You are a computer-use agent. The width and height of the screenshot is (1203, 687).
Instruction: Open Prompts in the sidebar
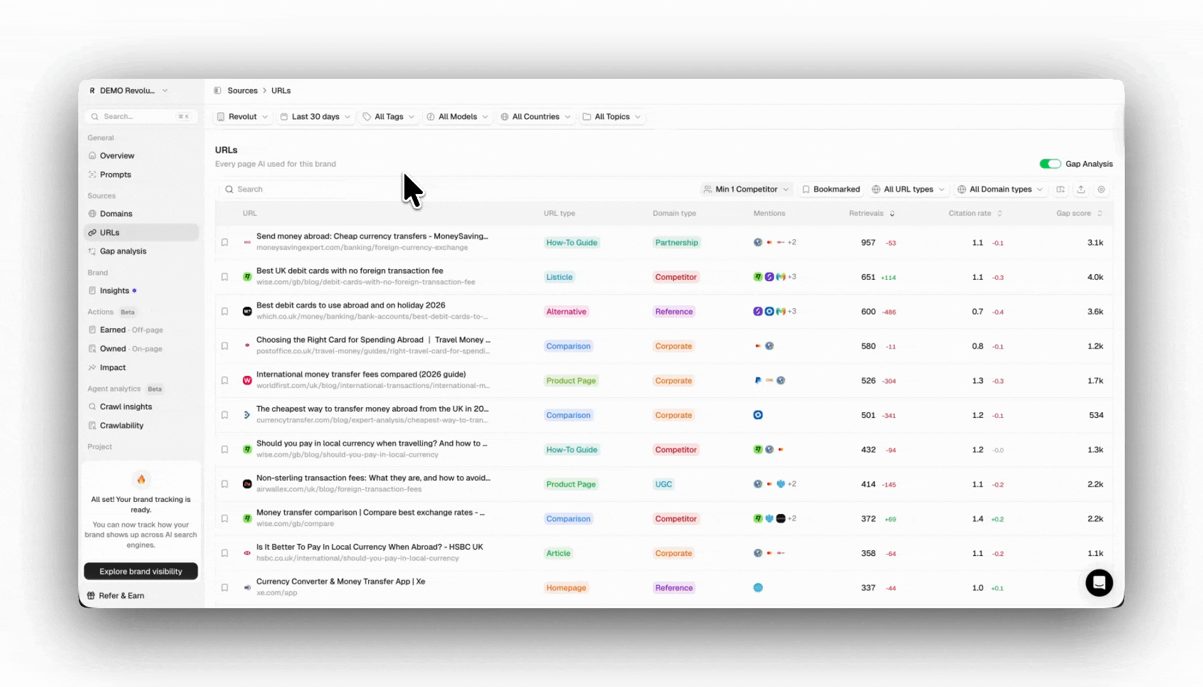pos(115,175)
